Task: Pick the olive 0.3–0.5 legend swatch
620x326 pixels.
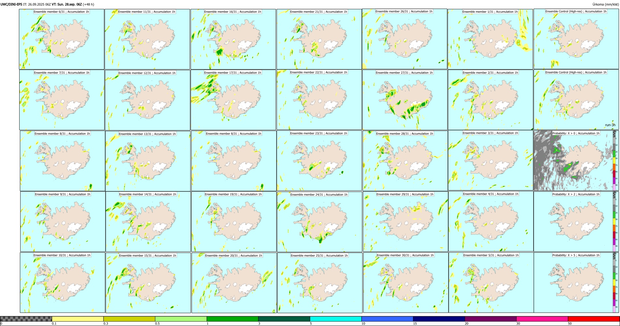Action: tap(129, 319)
